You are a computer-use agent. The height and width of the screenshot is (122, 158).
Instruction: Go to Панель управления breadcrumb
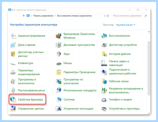pyautogui.click(x=43, y=16)
